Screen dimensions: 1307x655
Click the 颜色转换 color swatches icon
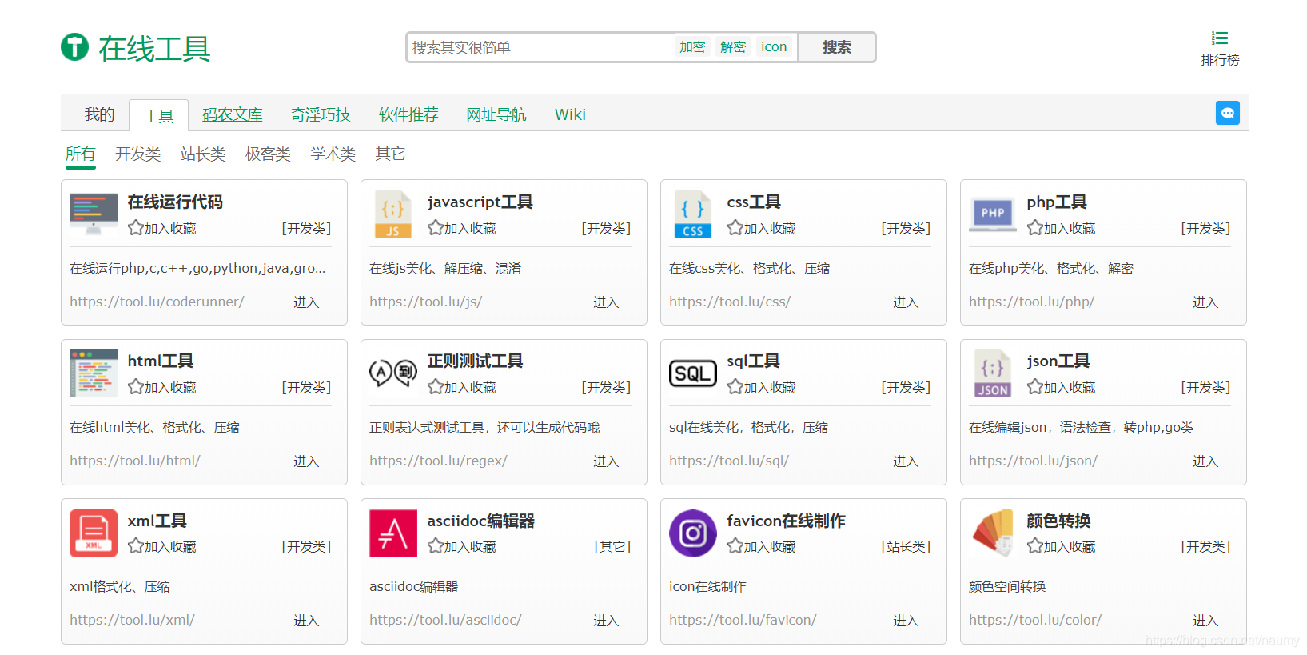(993, 533)
